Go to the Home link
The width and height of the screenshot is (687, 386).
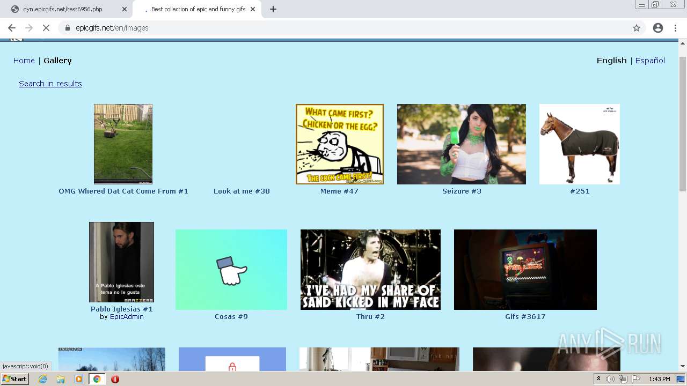[24, 61]
